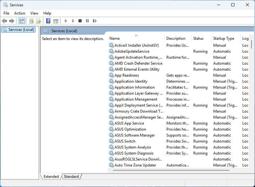Click the Start Service play icon
255x187 pixels.
[66, 21]
